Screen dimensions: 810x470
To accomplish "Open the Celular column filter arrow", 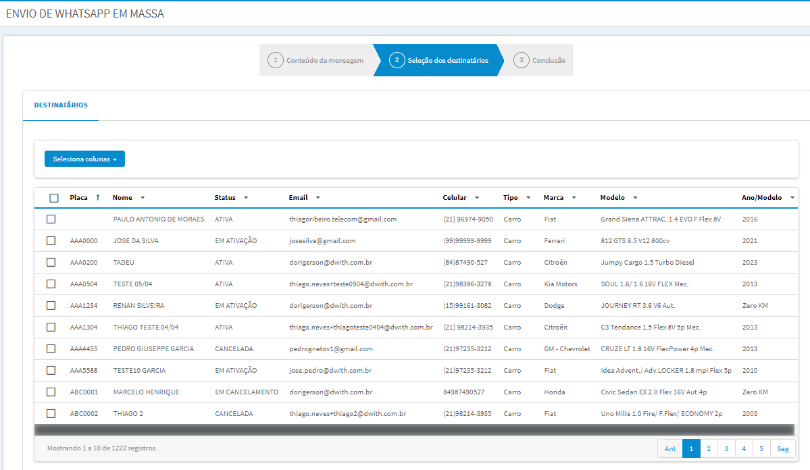I will click(477, 198).
